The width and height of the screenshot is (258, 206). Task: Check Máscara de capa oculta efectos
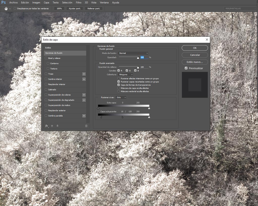(118, 88)
